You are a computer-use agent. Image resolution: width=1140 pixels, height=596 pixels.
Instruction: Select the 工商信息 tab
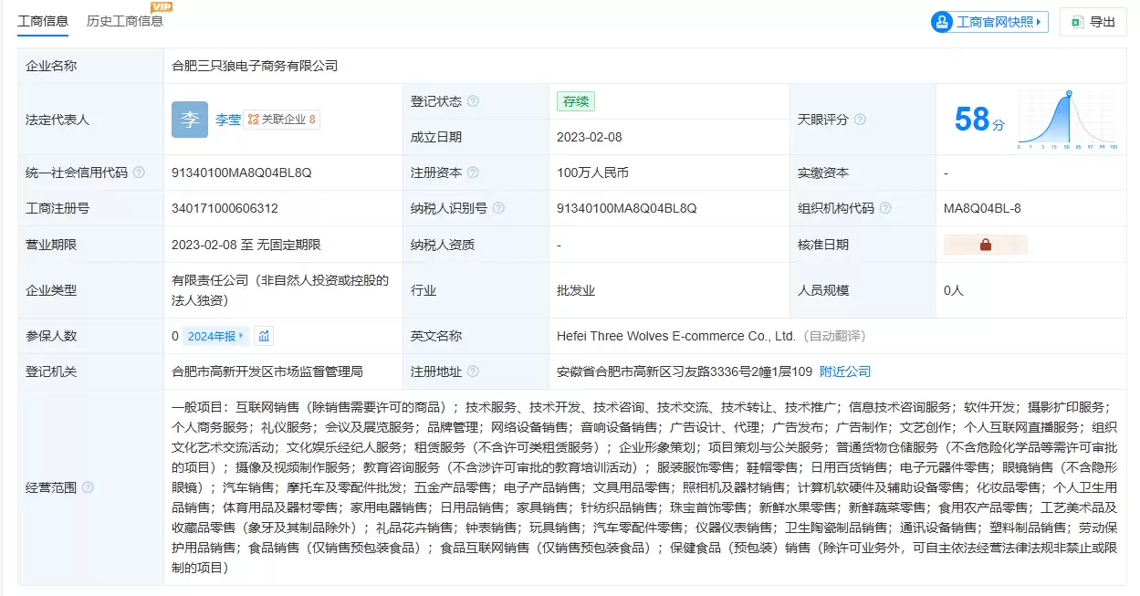(x=43, y=21)
